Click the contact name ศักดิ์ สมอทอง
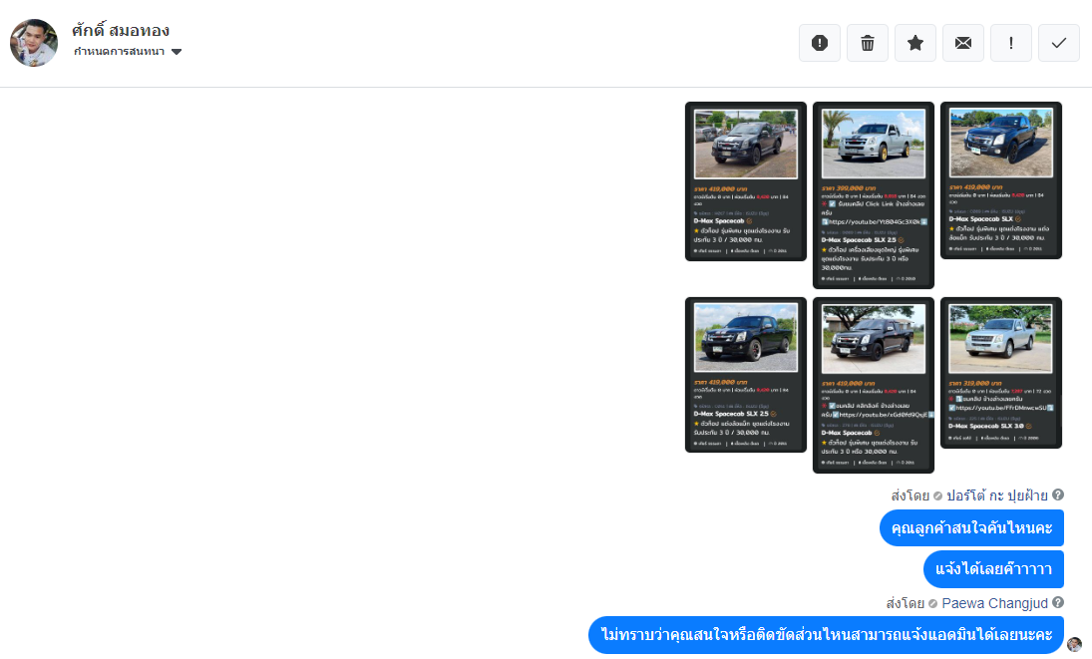This screenshot has height=659, width=1092. point(121,30)
